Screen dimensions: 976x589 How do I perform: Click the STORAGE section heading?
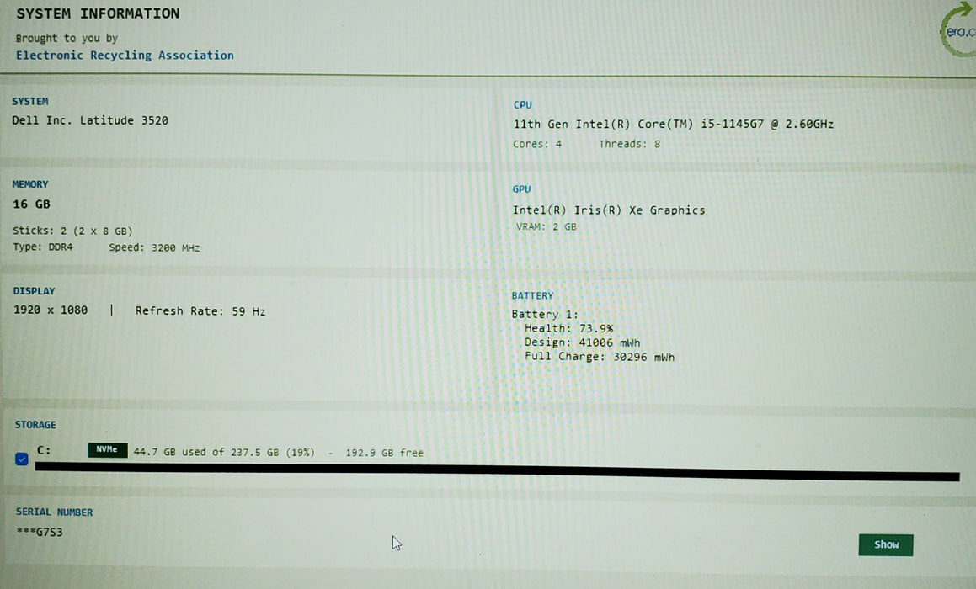click(x=35, y=425)
